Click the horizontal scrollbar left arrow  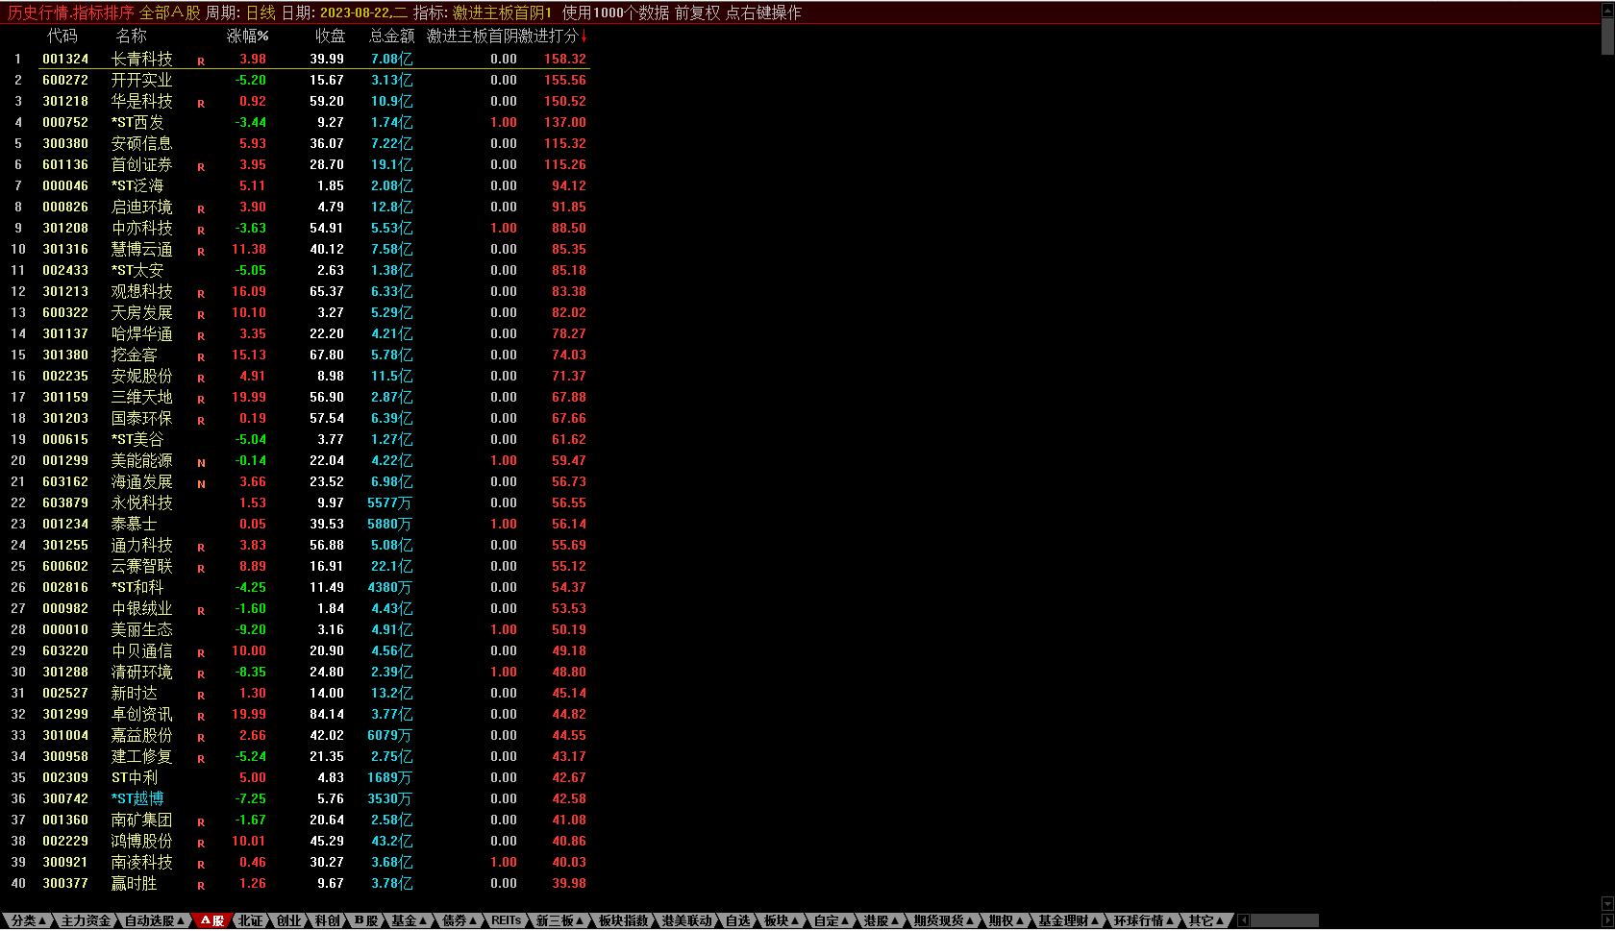(x=1243, y=920)
